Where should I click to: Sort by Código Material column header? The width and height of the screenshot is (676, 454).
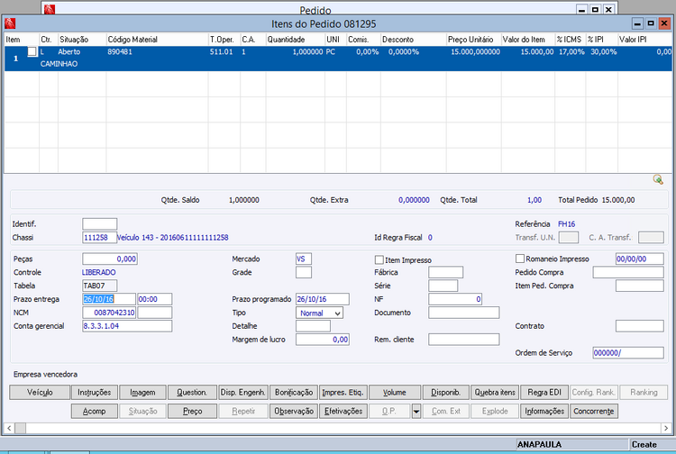coord(156,40)
